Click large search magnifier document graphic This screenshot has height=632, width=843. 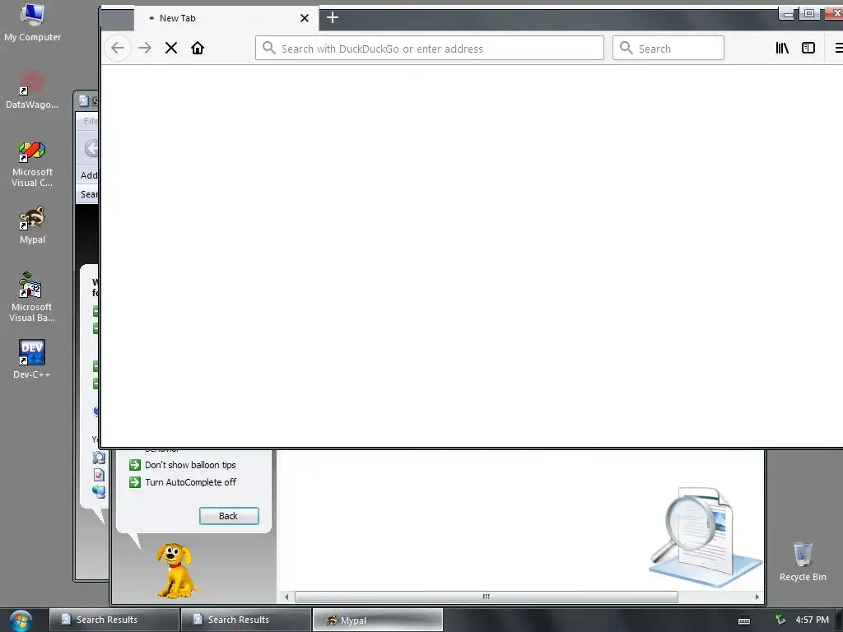pyautogui.click(x=706, y=537)
